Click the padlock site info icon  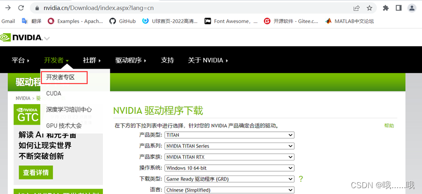pyautogui.click(x=37, y=8)
